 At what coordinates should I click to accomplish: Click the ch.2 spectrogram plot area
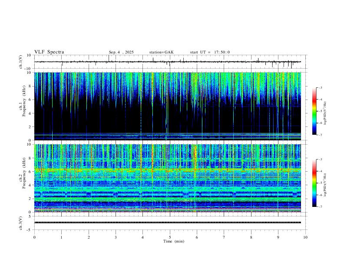(x=168, y=178)
